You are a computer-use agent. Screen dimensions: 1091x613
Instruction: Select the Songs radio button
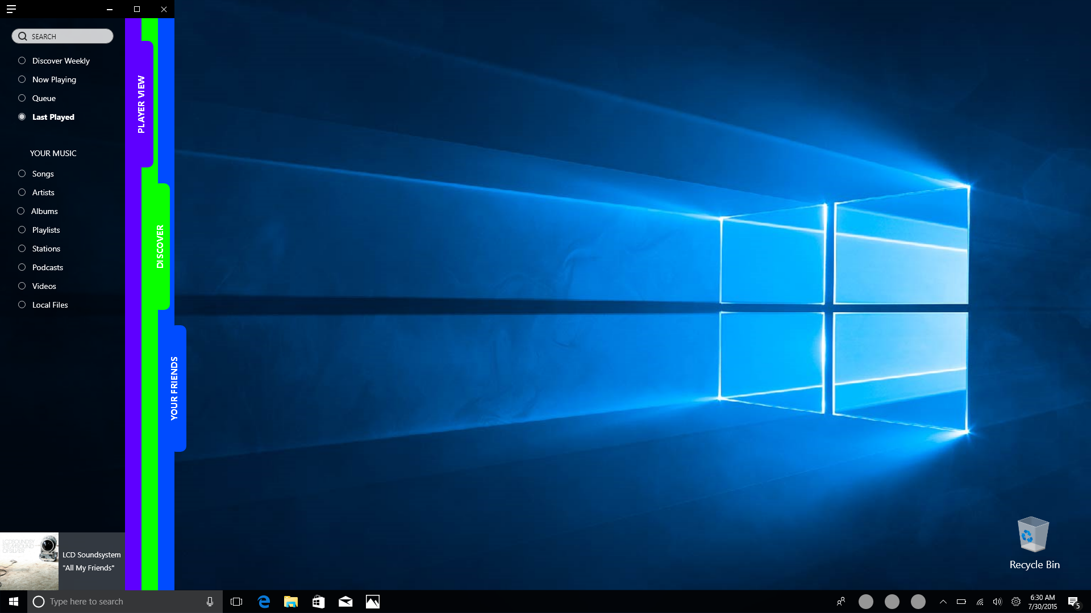coord(22,174)
